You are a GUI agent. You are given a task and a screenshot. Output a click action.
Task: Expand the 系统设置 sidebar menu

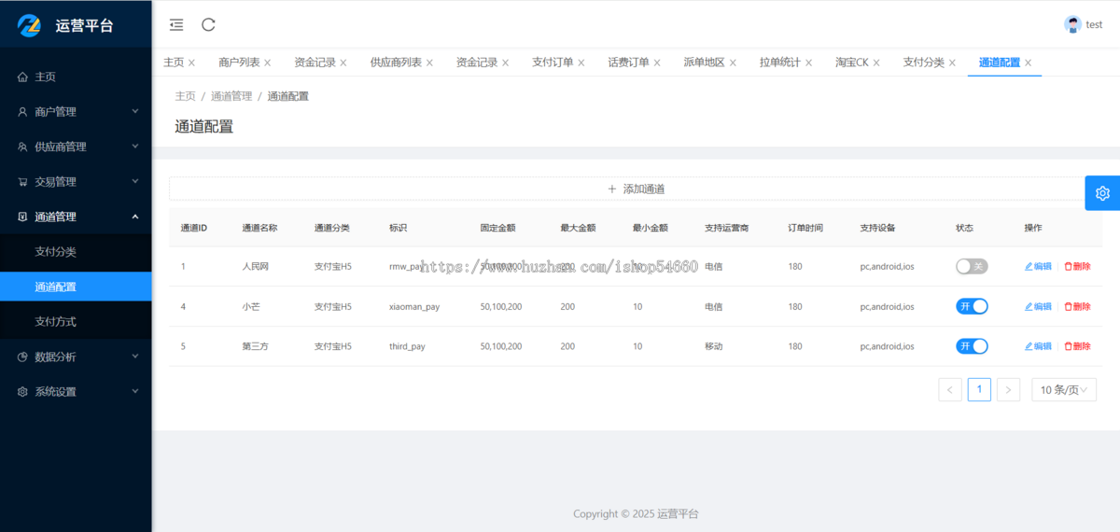pos(76,391)
